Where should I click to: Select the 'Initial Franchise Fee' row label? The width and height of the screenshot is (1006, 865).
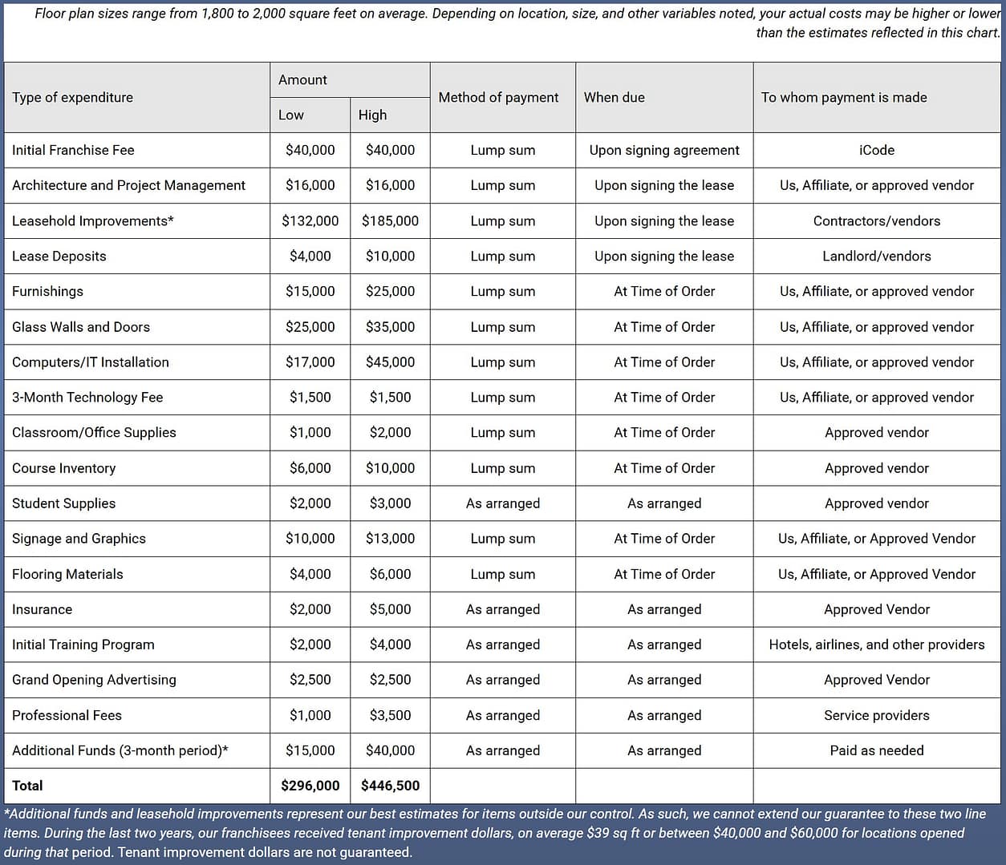pyautogui.click(x=73, y=150)
